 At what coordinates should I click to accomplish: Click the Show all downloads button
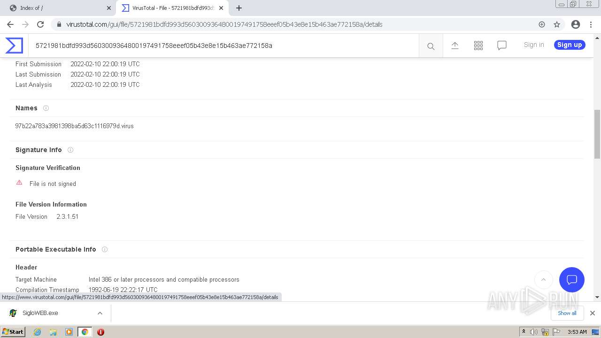click(x=567, y=313)
